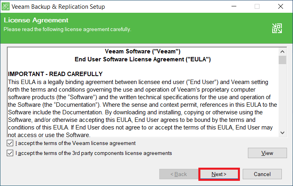
Task: Click inside the EULA body paragraph
Action: (x=140, y=105)
